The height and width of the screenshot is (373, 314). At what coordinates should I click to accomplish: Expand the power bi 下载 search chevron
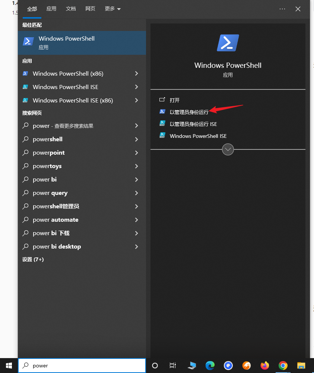tap(136, 233)
